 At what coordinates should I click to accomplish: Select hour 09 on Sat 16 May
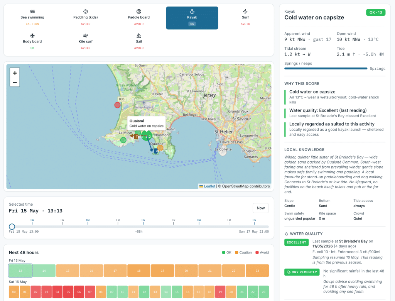coord(111,292)
